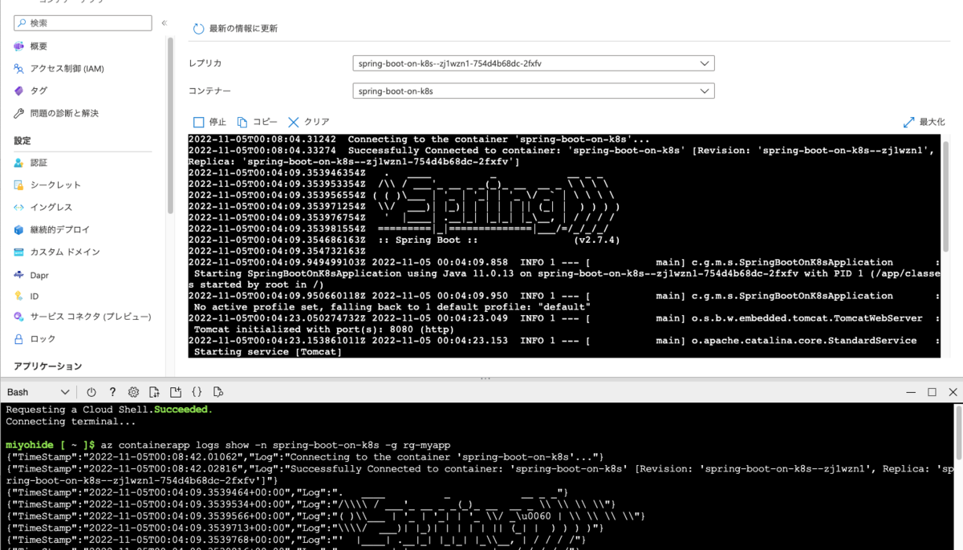This screenshot has height=550, width=963.
Task: Click the コピー copy button
Action: (x=257, y=122)
